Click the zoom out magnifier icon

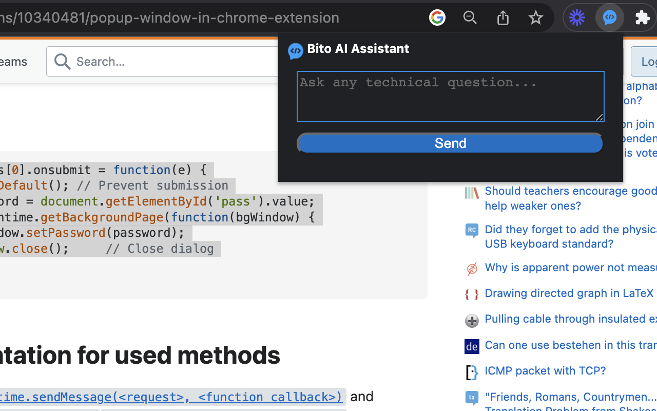click(x=470, y=17)
